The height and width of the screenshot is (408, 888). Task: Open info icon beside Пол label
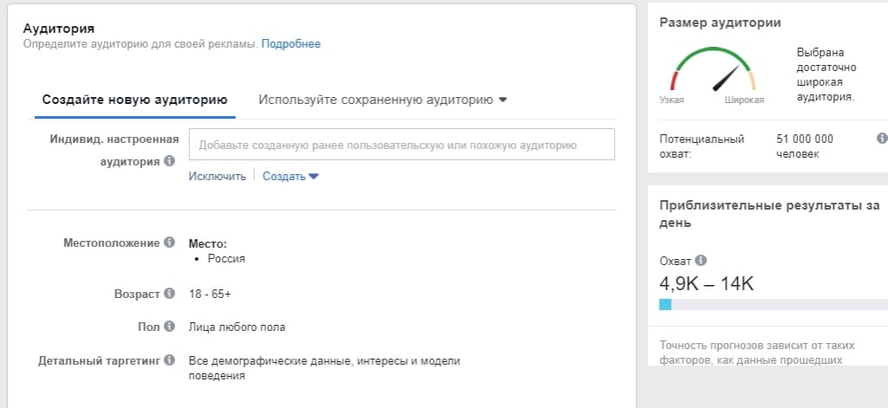click(x=169, y=327)
